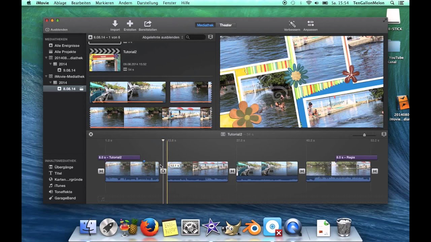Click the Import arrow icon
The image size is (431, 242).
click(115, 24)
